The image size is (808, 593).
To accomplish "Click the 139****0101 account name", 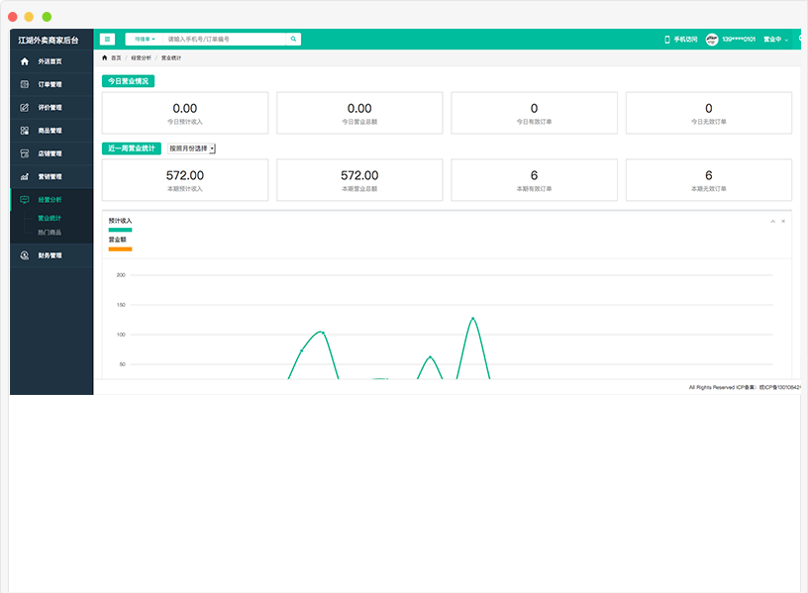I will 739,40.
